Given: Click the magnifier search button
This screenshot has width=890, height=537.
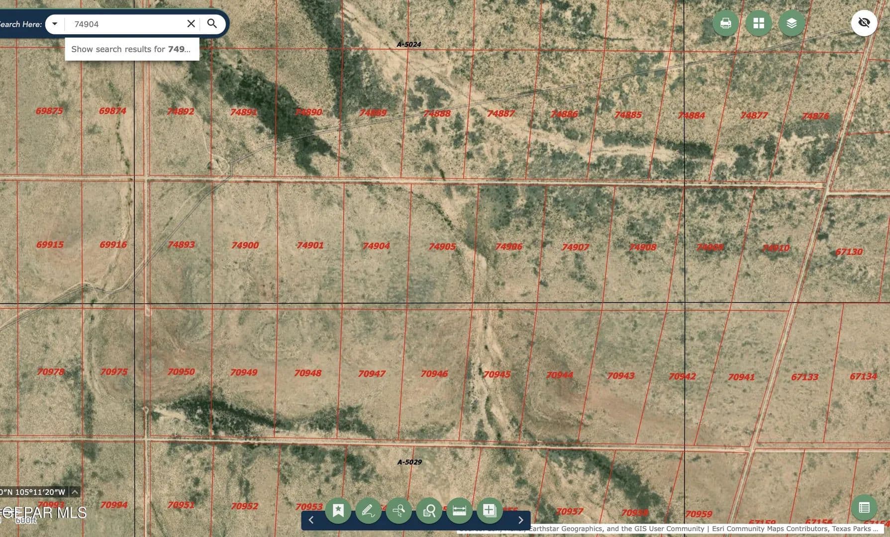Looking at the screenshot, I should 212,24.
